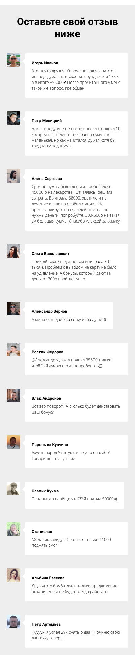Click Александр Зернов's avatar with sunglasses
This screenshot has width=135, height=655.
coord(13,308)
